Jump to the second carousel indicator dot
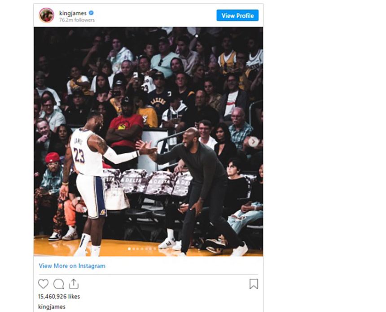 [134, 249]
